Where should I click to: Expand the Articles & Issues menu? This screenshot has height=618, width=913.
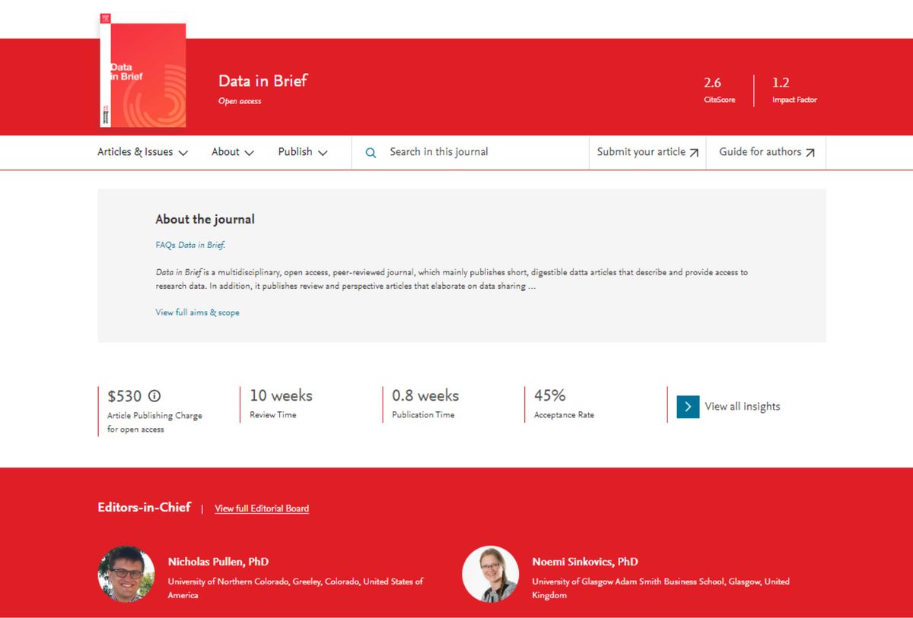[x=142, y=152]
